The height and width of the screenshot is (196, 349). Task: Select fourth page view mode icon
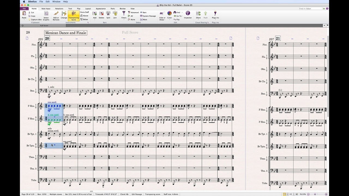294,194
